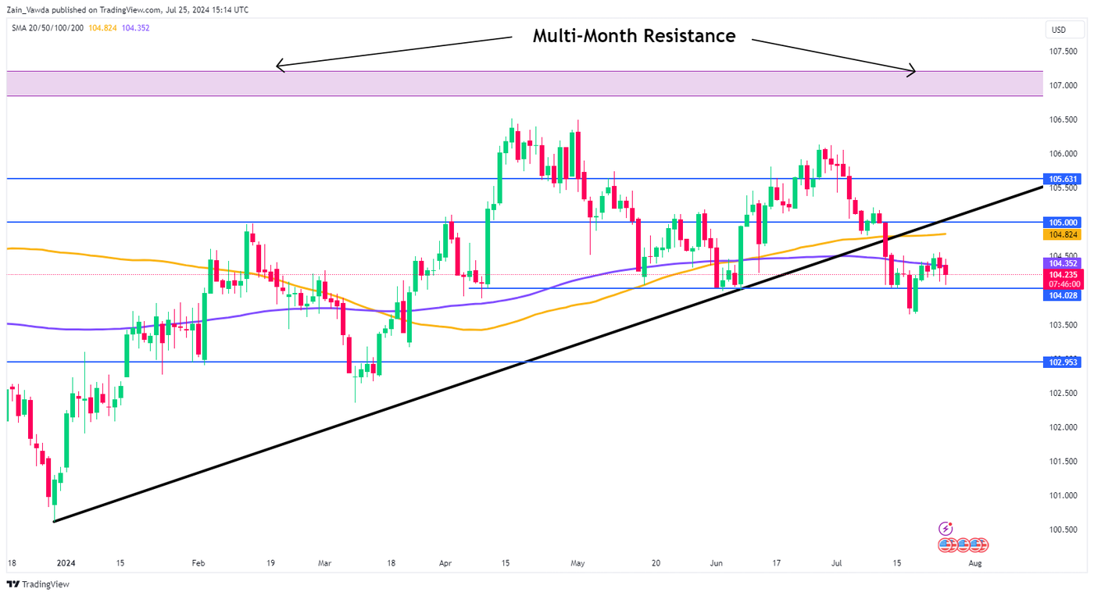Screen dimensions: 1094x596
Task: Click the orange 104.824 price axis label
Action: click(1063, 234)
